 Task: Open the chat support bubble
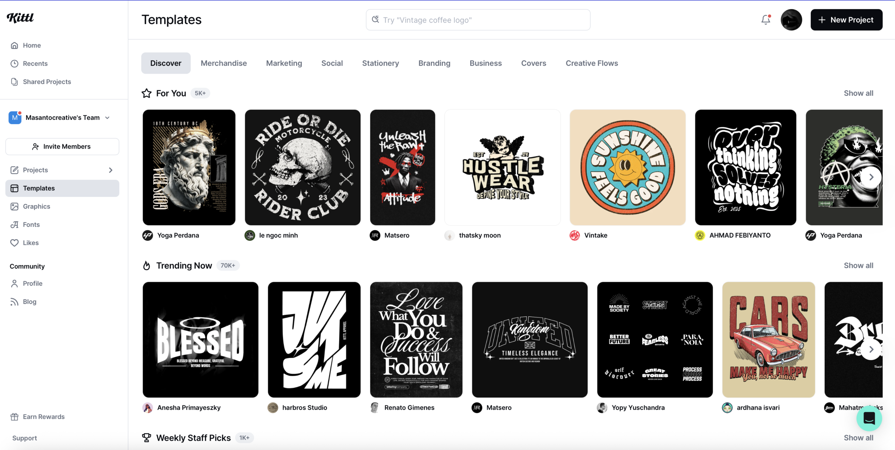[x=869, y=418]
